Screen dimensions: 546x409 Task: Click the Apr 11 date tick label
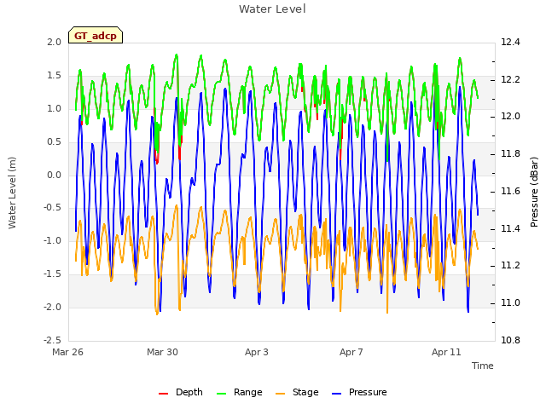(x=446, y=352)
